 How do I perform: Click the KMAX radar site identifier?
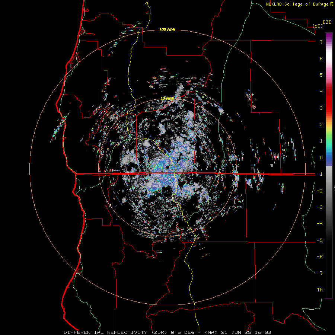(211, 332)
